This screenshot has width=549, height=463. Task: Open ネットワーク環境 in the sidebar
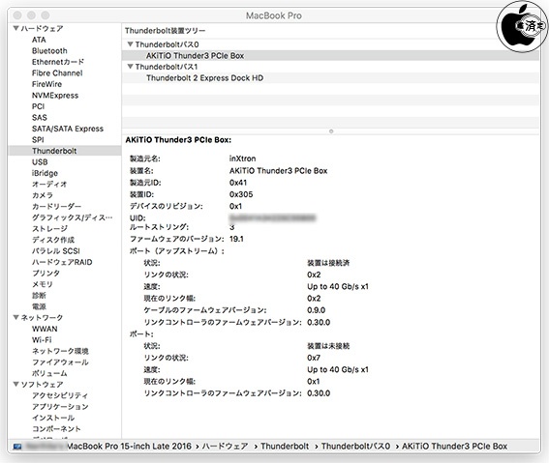(x=60, y=351)
